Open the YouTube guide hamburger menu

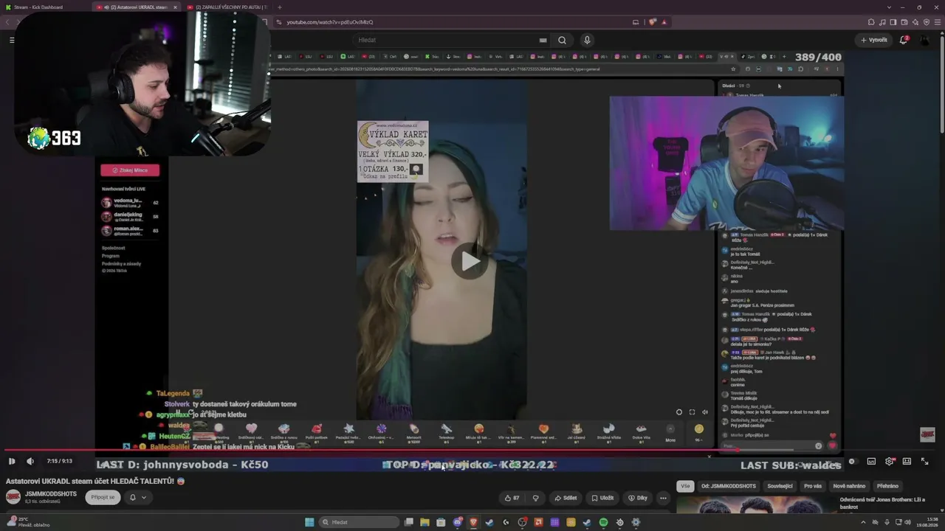[12, 40]
